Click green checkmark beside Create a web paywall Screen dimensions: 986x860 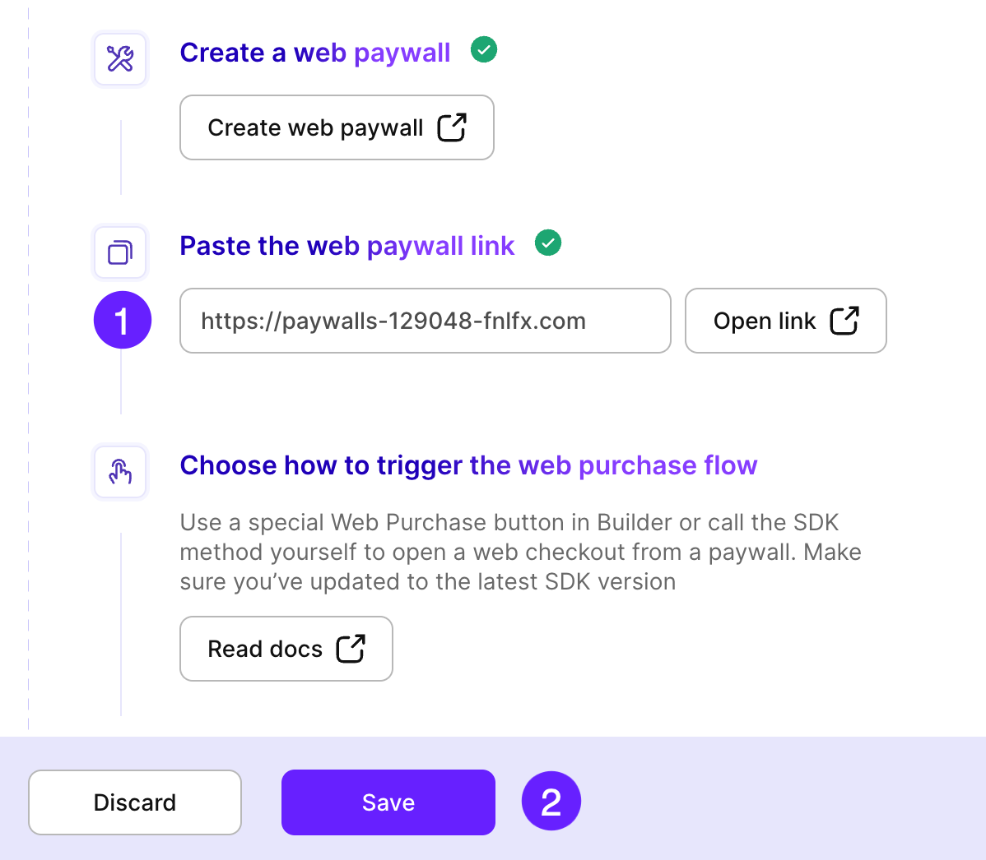point(484,50)
